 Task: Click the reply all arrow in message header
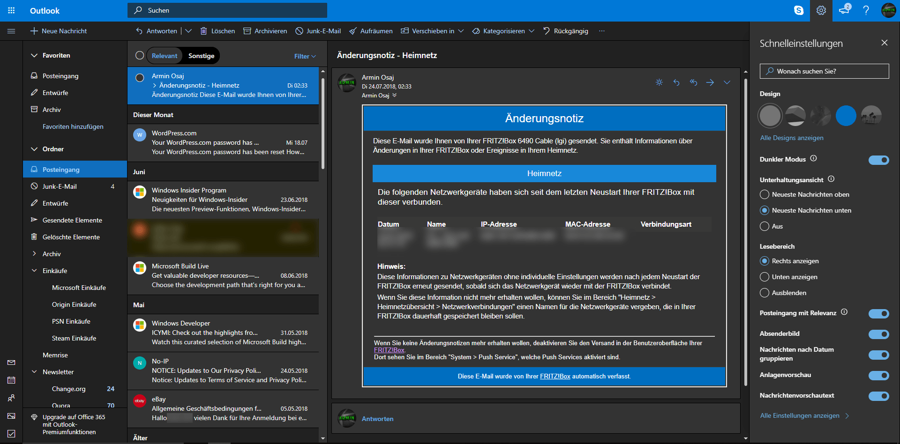(x=693, y=82)
